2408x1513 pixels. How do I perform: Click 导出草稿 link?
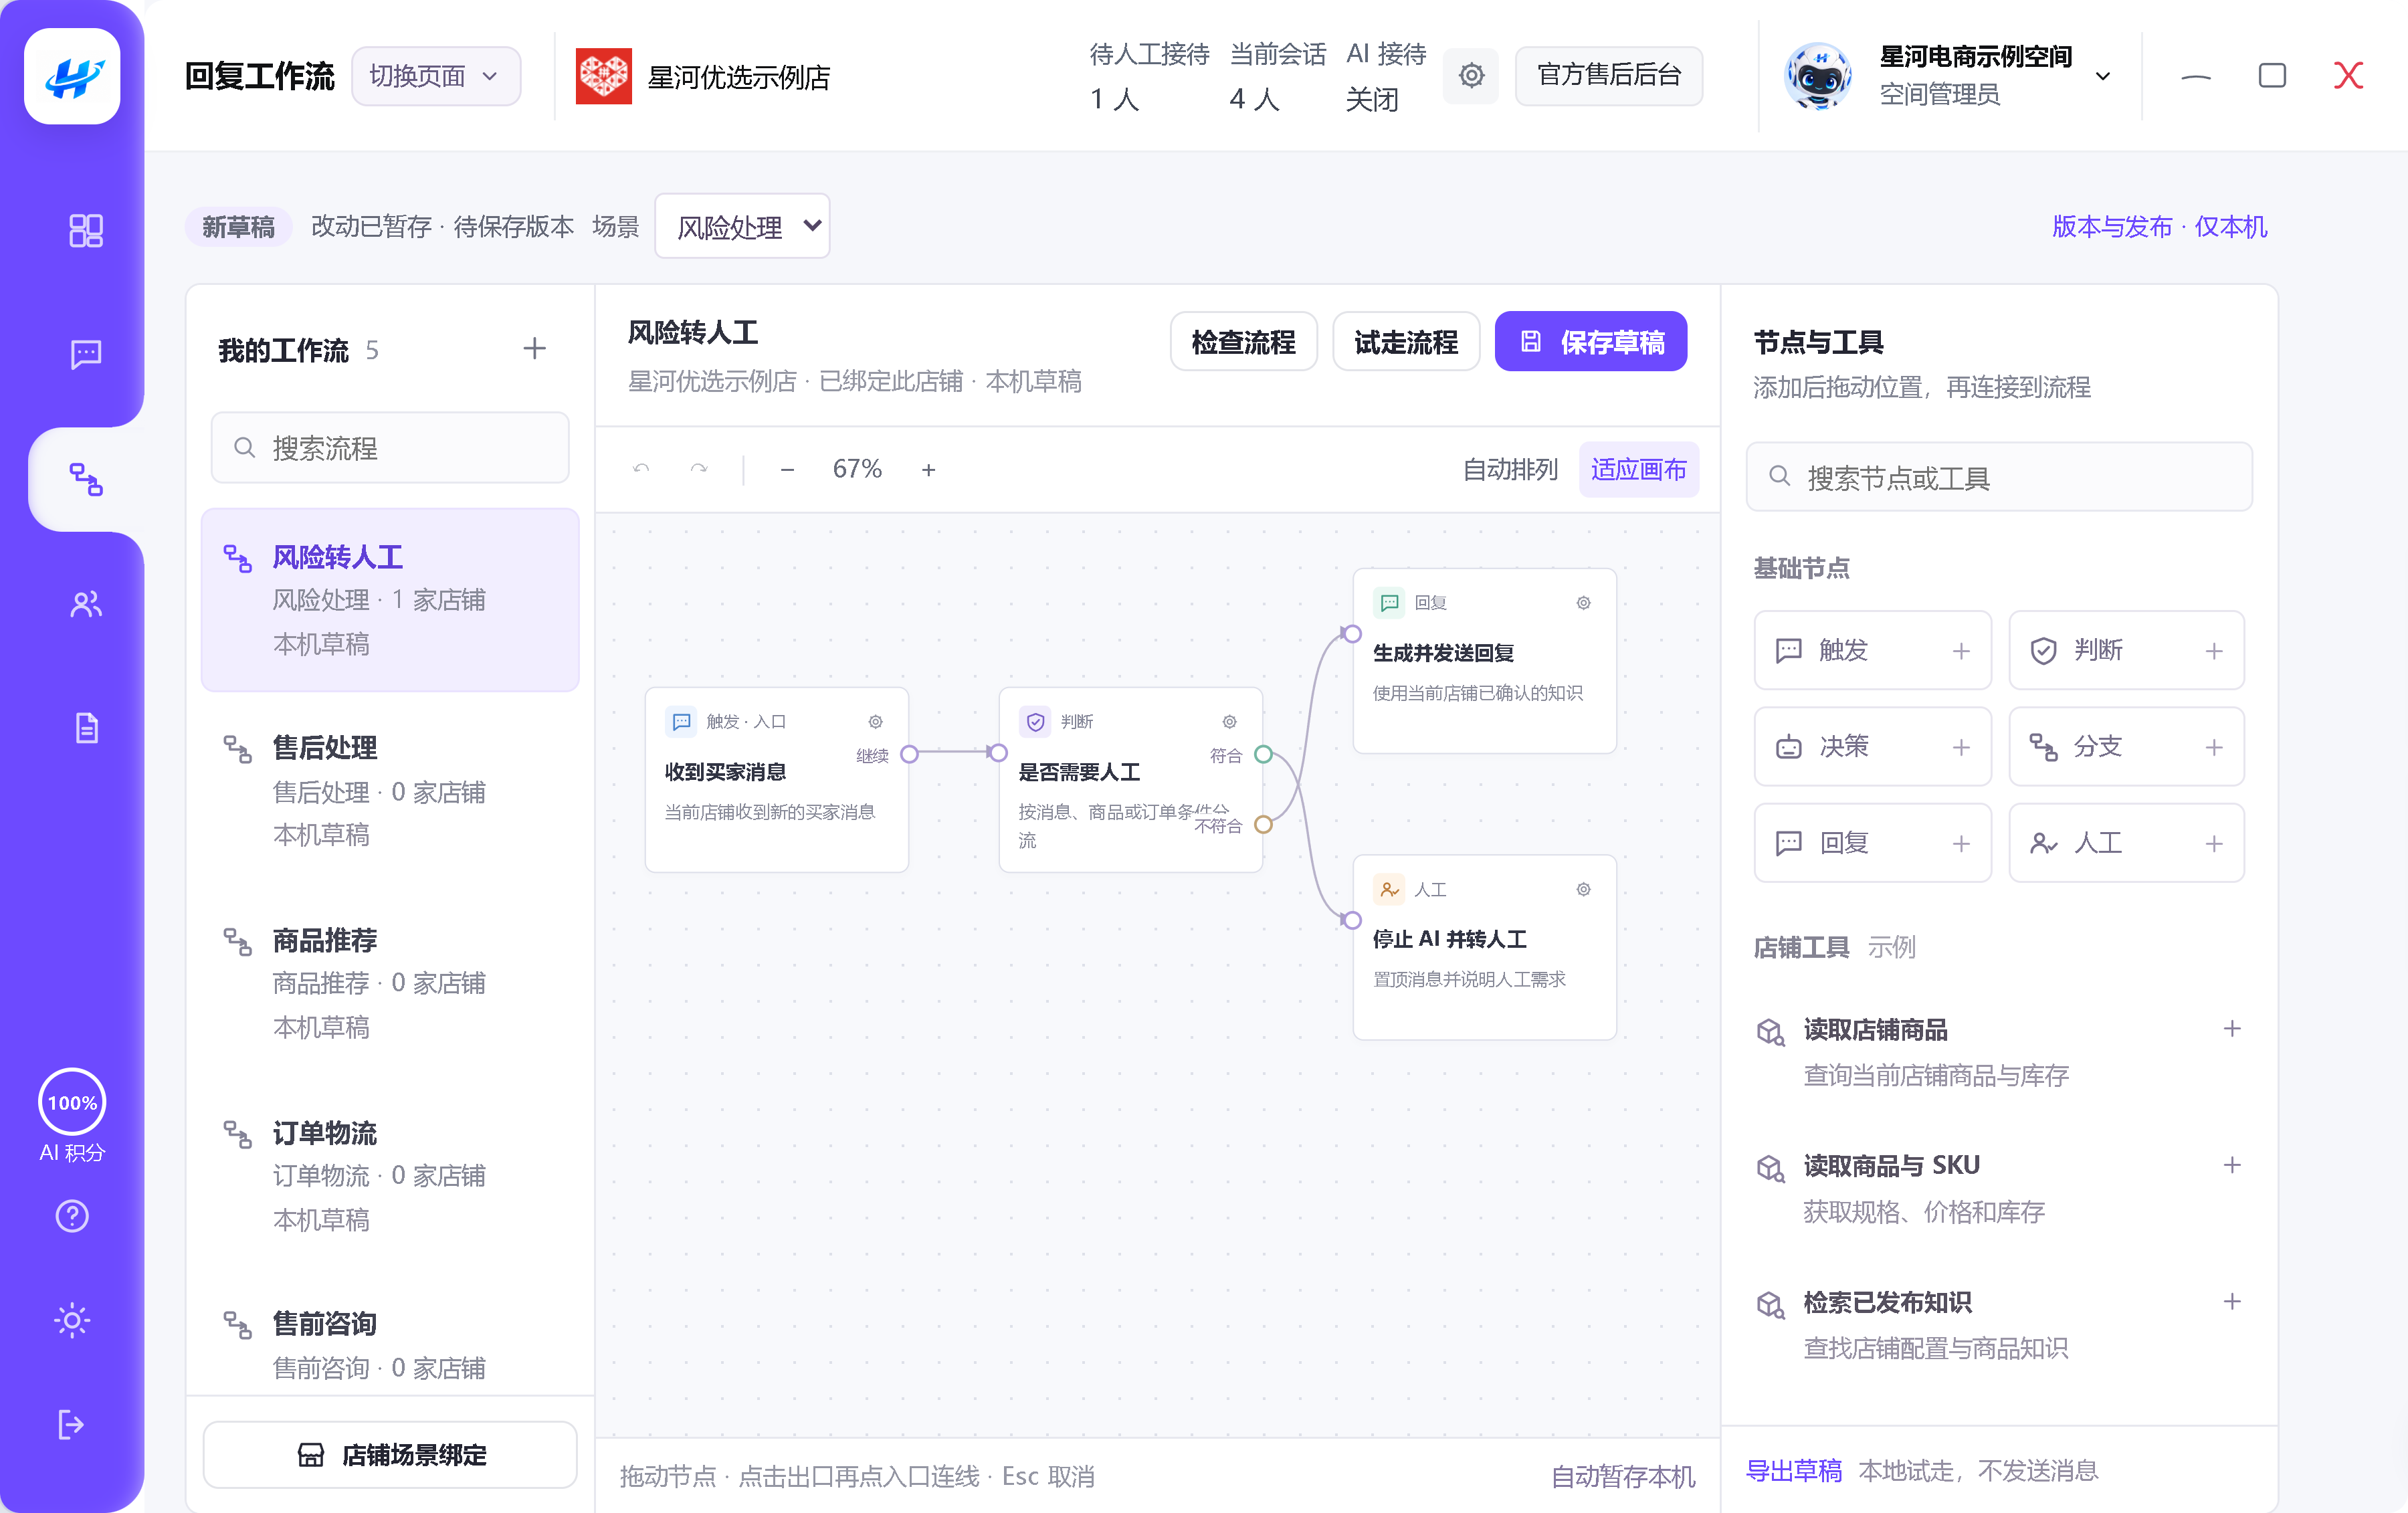click(1793, 1470)
